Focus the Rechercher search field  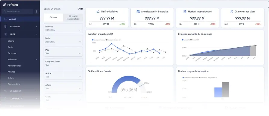17,12
